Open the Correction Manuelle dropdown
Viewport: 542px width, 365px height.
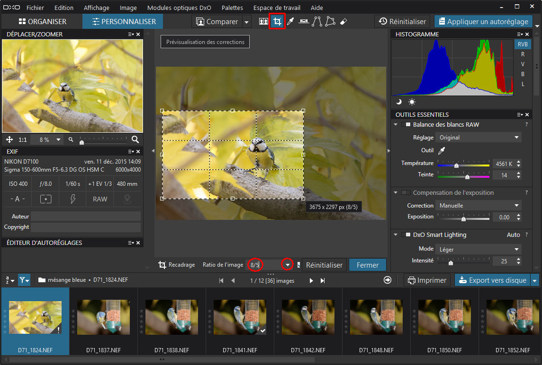[x=479, y=205]
